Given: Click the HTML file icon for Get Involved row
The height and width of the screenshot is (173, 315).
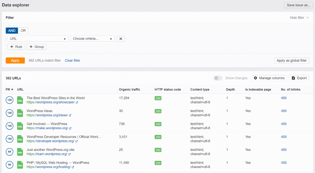Looking at the screenshot, I should point(20,126).
